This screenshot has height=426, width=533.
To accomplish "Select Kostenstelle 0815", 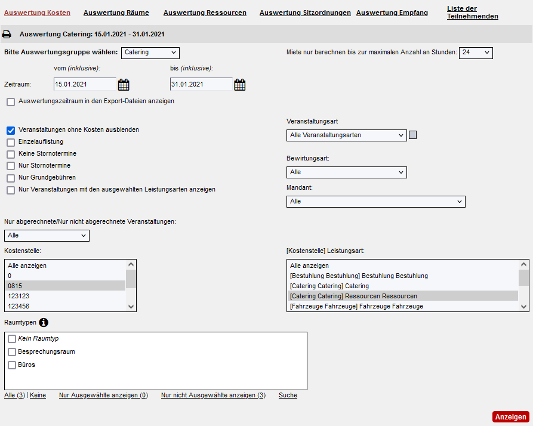I will (x=65, y=286).
